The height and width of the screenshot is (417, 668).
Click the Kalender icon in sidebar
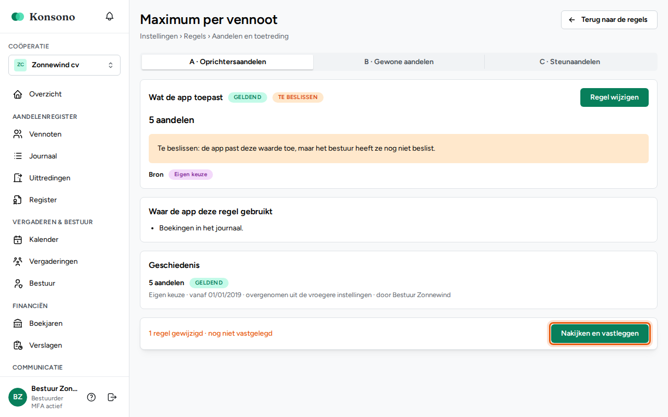[18, 240]
